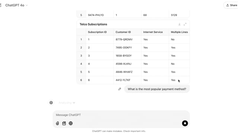
Task: Click the Telco Subscriptions table title
Action: (93, 24)
